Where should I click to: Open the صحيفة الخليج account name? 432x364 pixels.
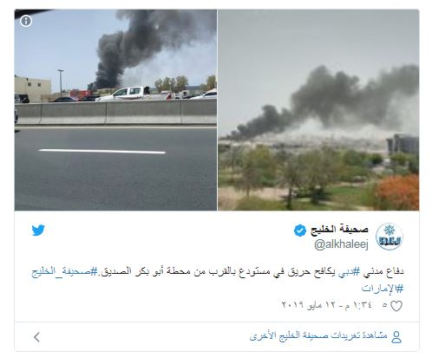click(x=339, y=230)
